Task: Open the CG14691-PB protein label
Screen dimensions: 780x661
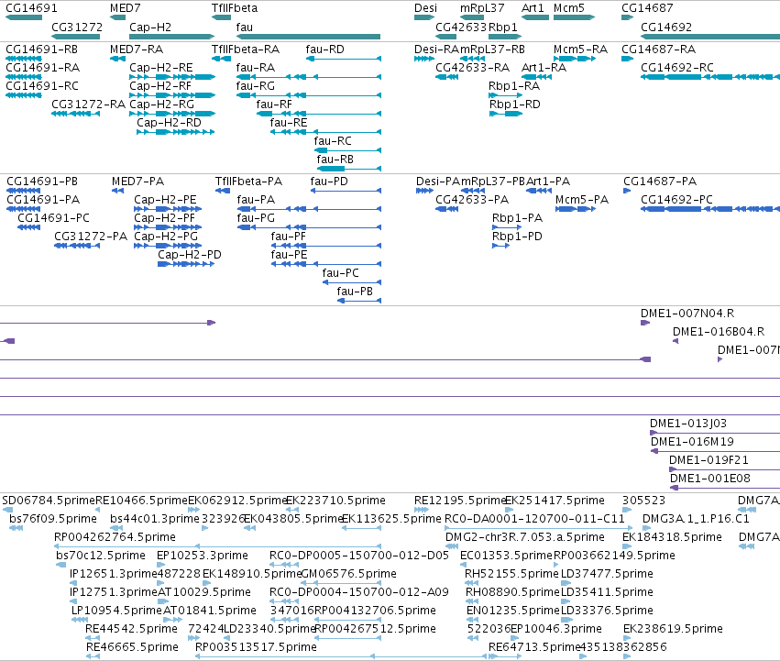Action: tap(42, 182)
